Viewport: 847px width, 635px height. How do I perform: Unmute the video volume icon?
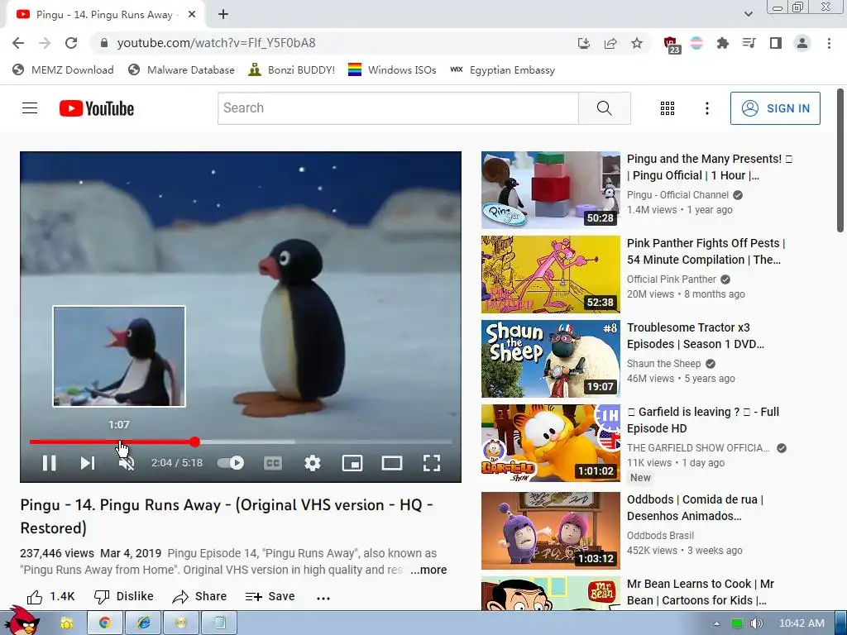point(127,463)
